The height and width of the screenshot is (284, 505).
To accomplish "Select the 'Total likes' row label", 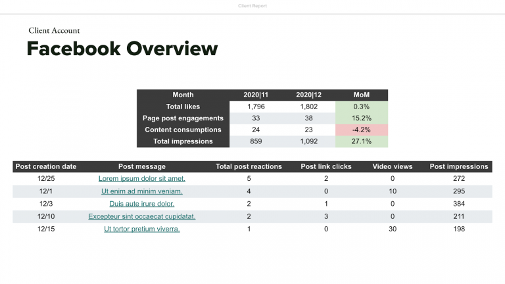I will (x=183, y=106).
